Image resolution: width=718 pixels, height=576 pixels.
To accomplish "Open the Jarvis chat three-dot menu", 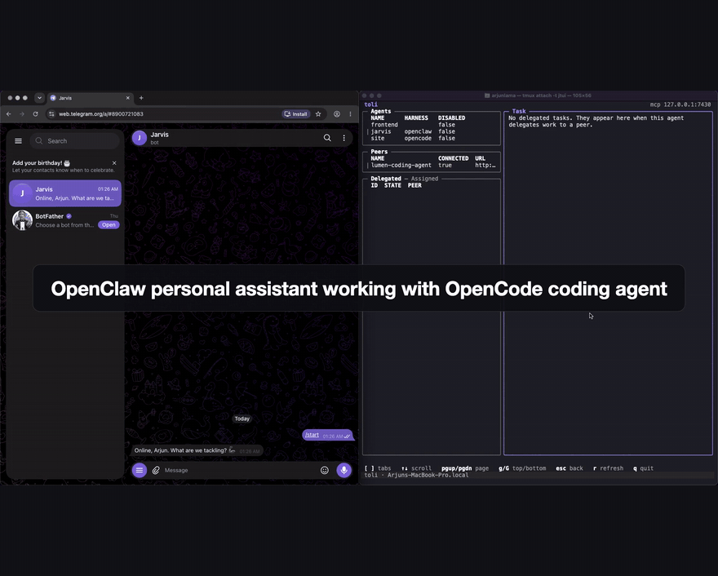I will (343, 138).
